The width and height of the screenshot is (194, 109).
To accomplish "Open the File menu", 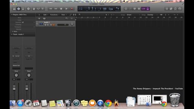I will (30, 1).
